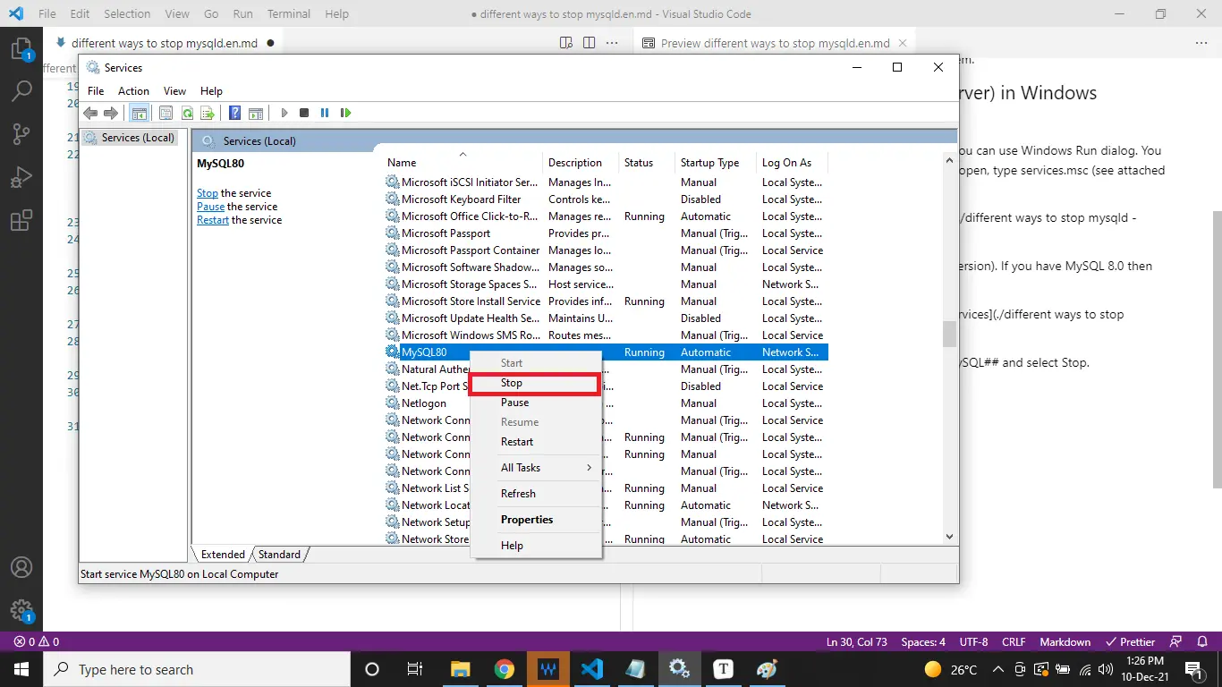
Task: Click CRLF end-of-line status item
Action: (x=1014, y=641)
